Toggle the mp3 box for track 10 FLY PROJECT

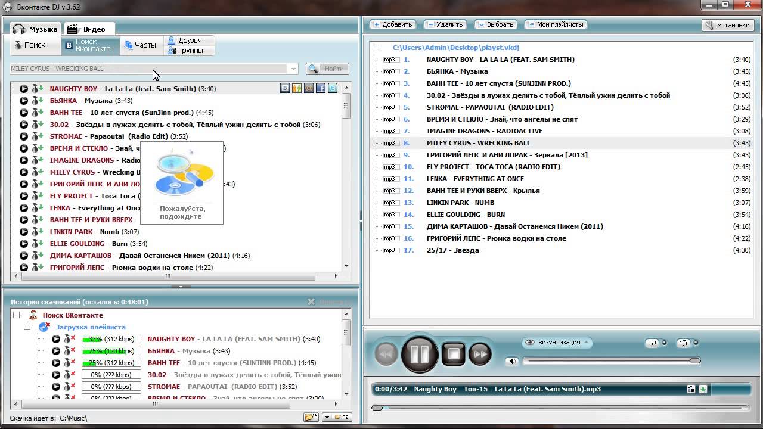(390, 167)
